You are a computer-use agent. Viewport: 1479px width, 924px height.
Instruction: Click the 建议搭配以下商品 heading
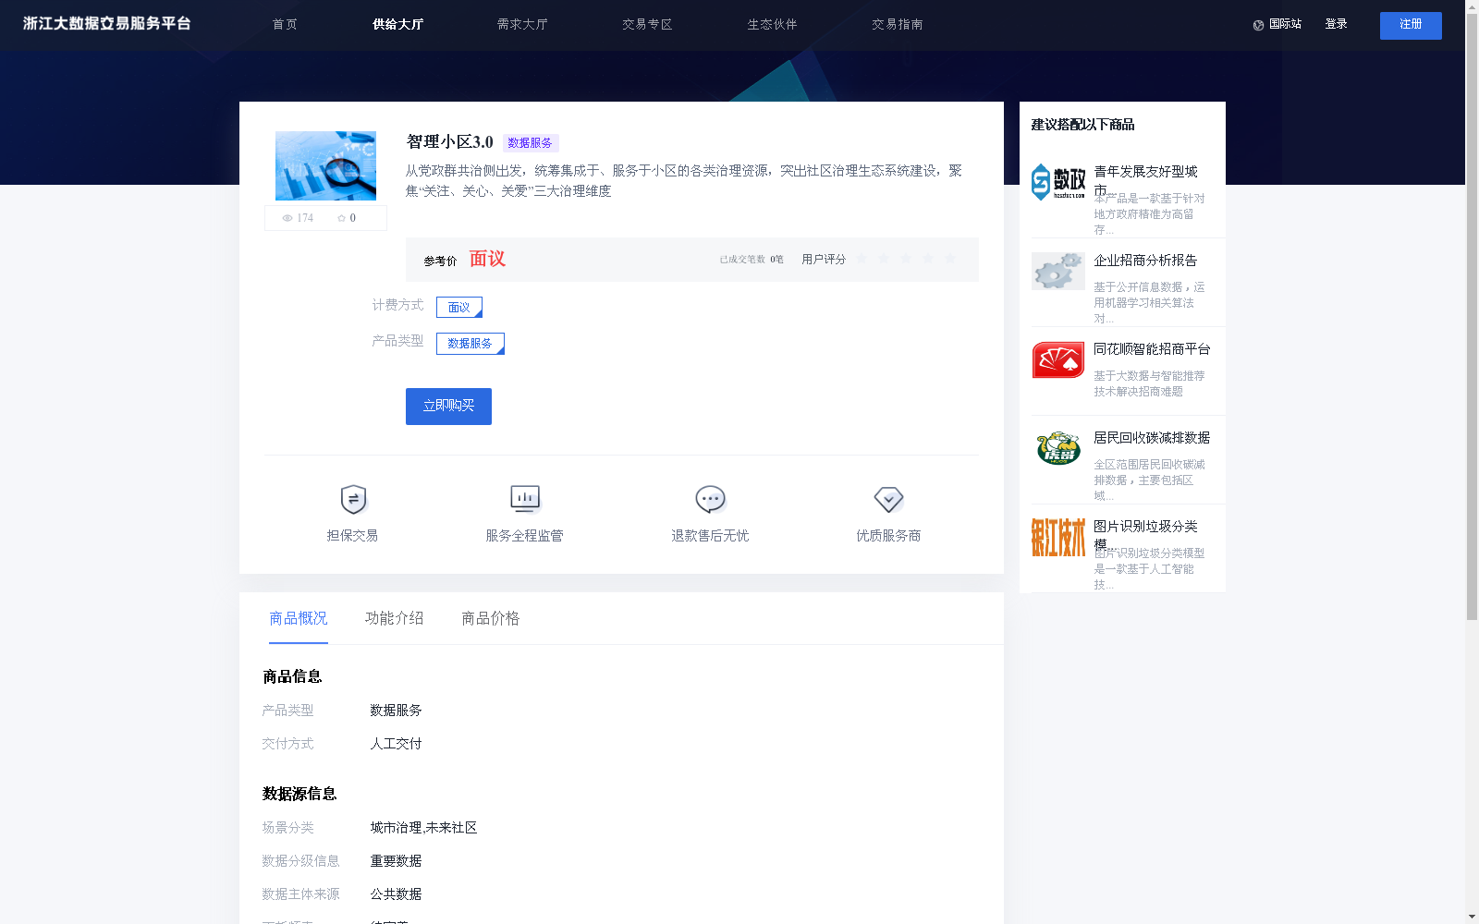coord(1082,125)
